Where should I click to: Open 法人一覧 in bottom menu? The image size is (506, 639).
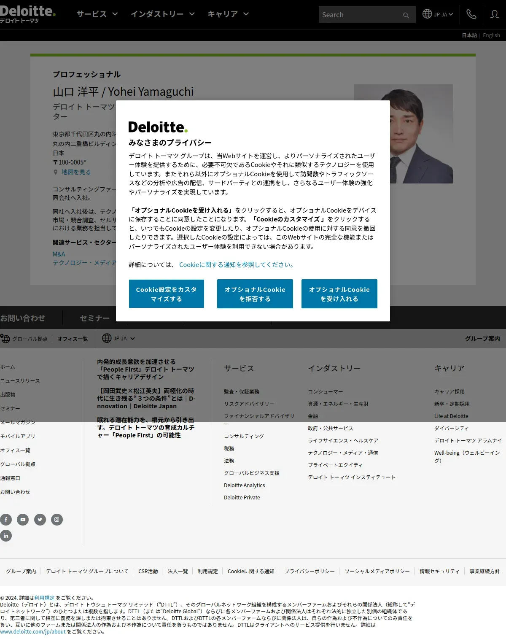pyautogui.click(x=178, y=571)
